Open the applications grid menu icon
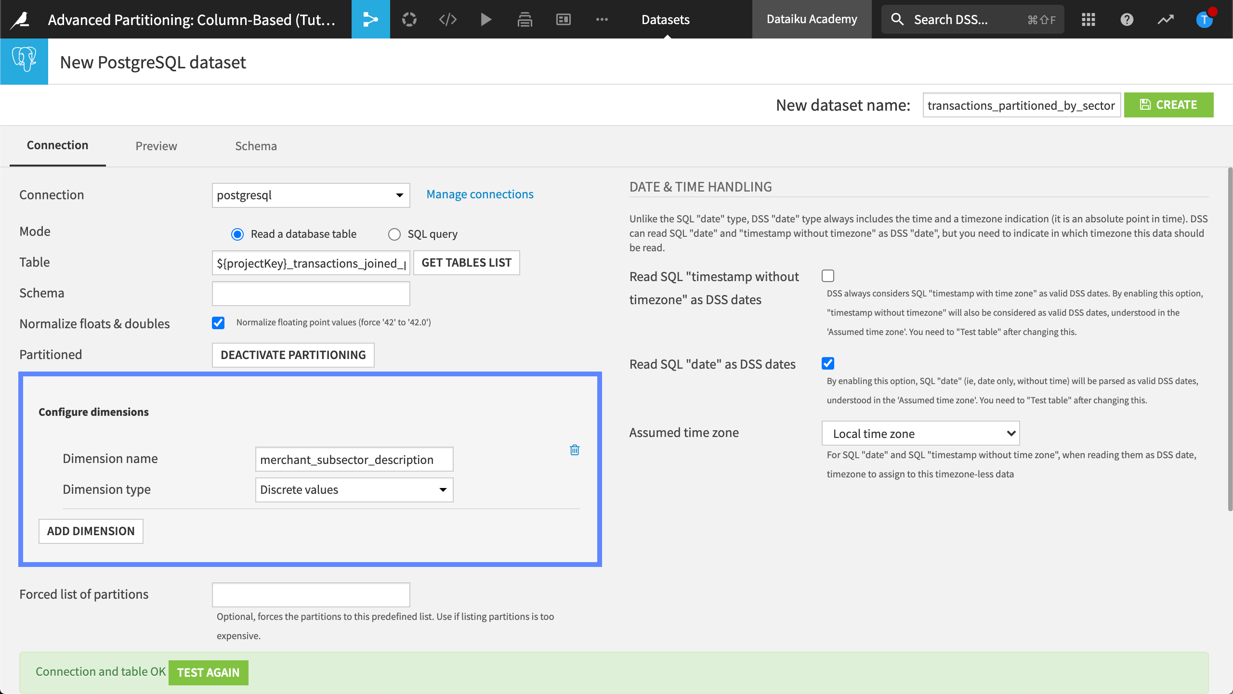 click(1088, 19)
